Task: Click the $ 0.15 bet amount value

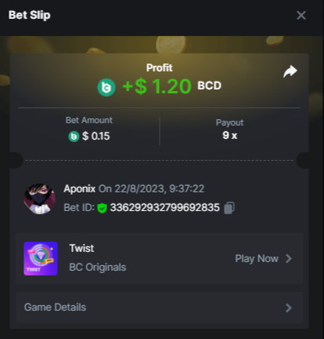Action: click(96, 137)
